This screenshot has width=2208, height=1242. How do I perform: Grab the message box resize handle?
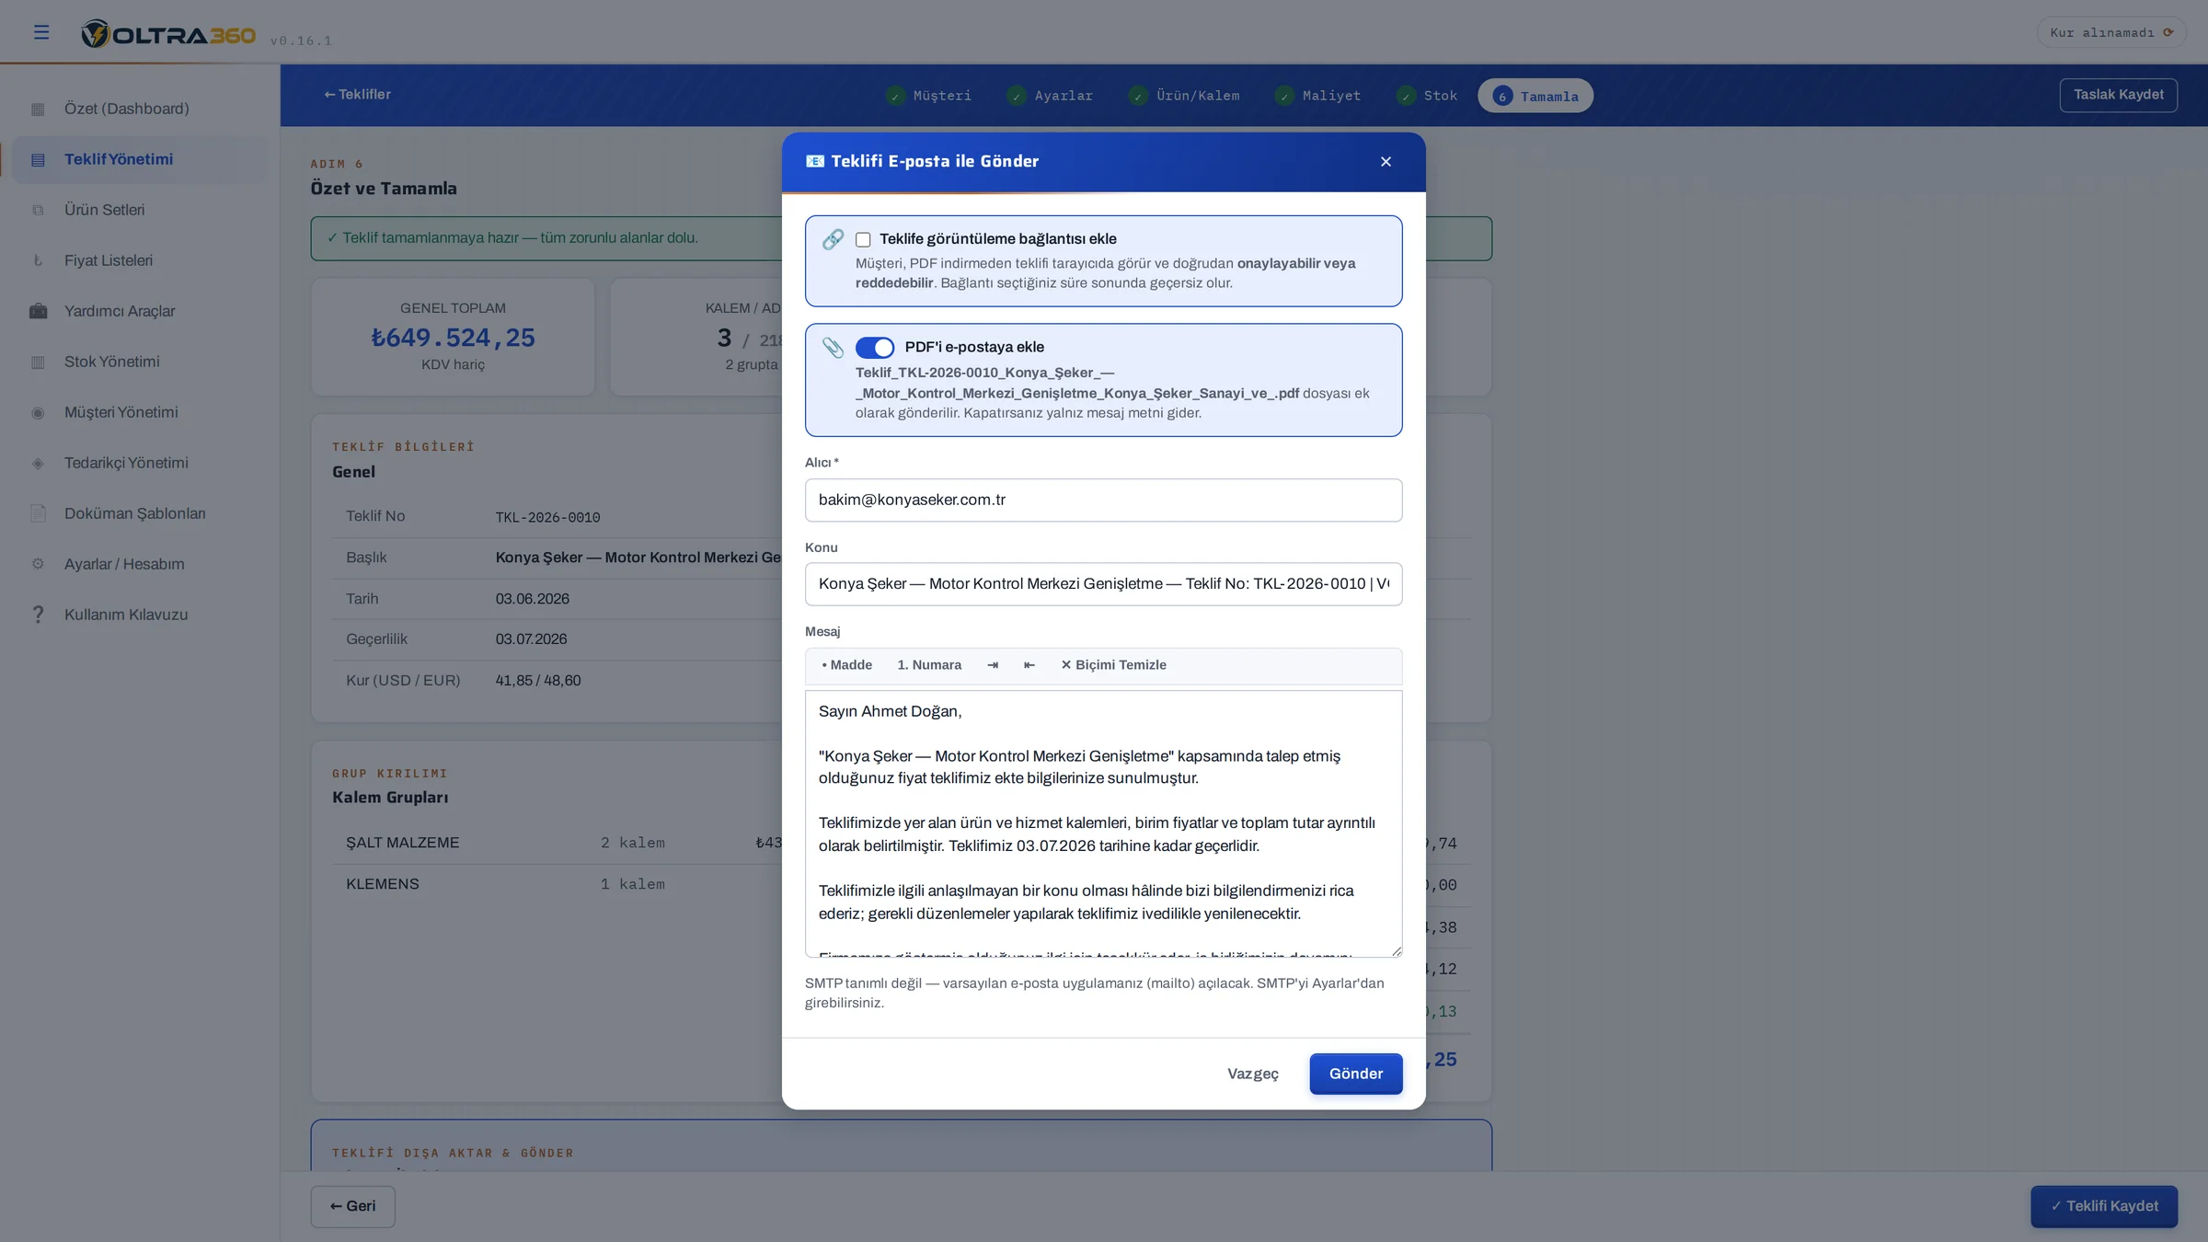(x=1397, y=951)
